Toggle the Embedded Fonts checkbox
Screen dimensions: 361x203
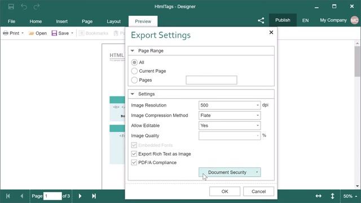134,145
